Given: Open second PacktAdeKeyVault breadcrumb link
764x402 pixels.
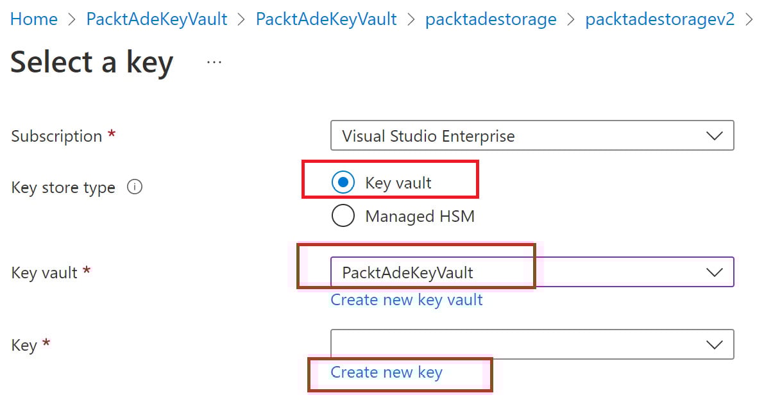Looking at the screenshot, I should (x=326, y=19).
